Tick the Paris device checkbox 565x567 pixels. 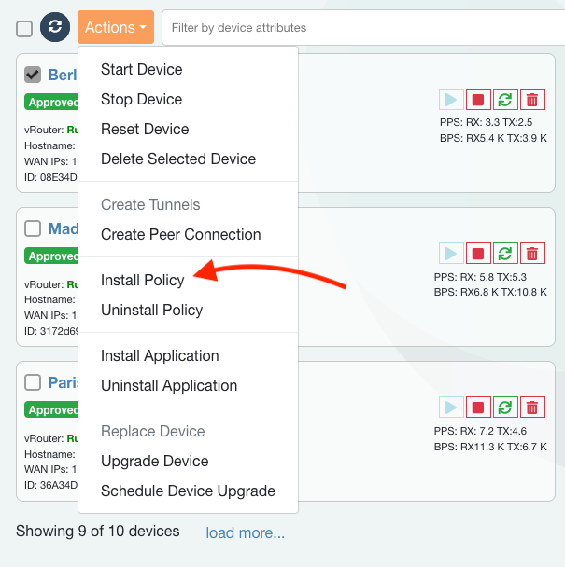tap(33, 382)
